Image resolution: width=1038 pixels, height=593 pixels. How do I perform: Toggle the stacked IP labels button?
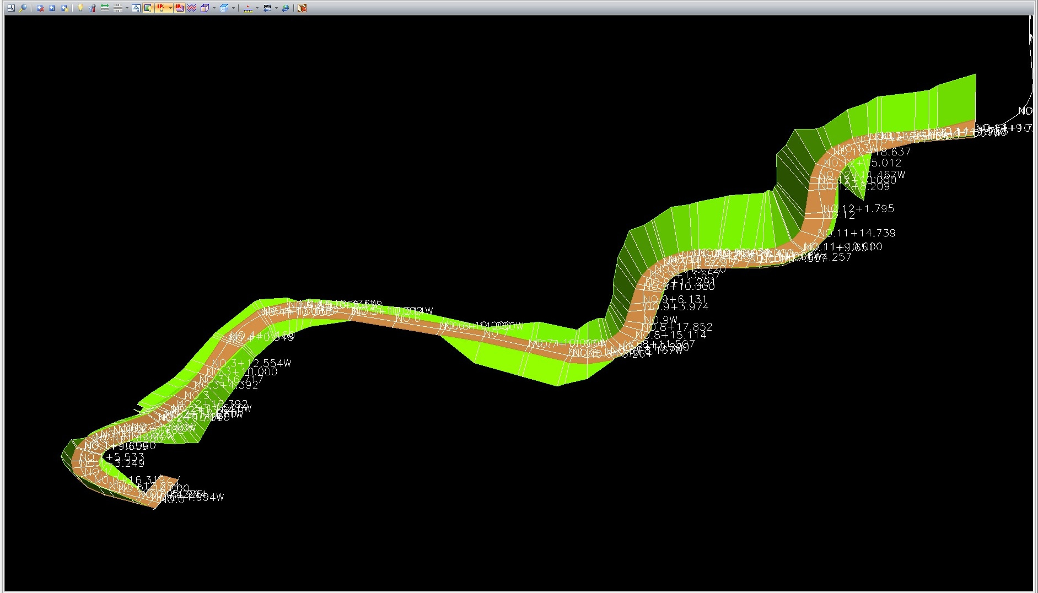(x=179, y=8)
